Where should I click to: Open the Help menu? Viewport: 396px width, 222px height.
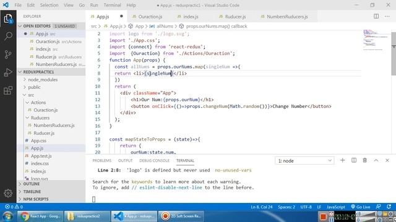[x=131, y=5]
